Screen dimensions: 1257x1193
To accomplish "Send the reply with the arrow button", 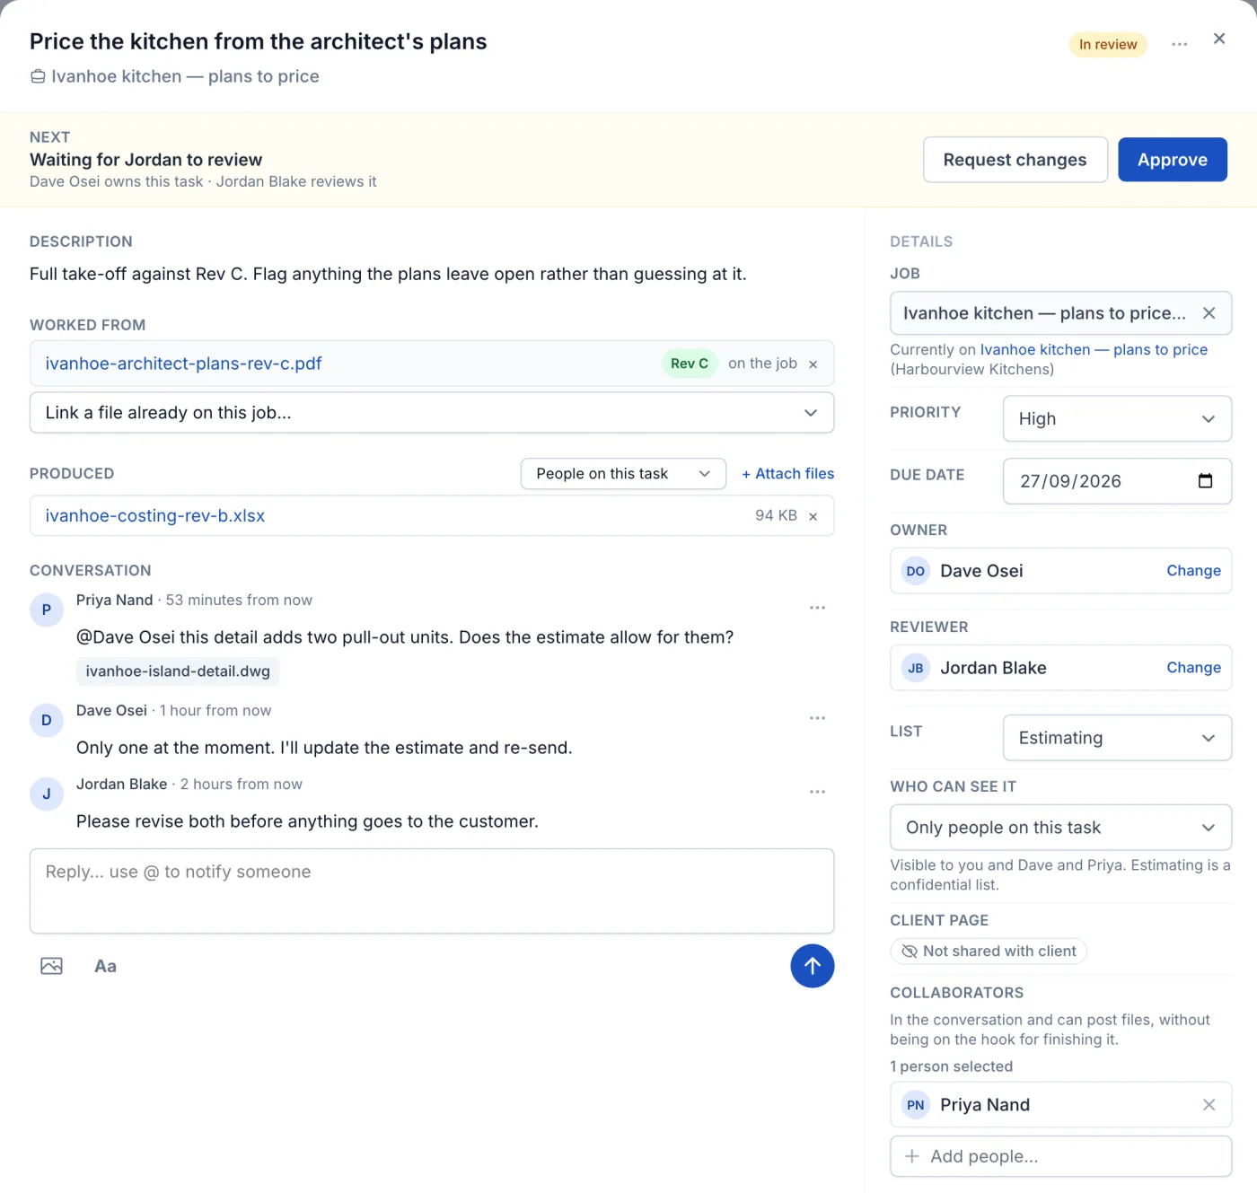I will click(x=812, y=966).
